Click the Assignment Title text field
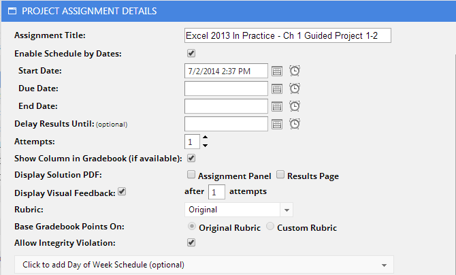This screenshot has width=456, height=275. click(x=288, y=35)
